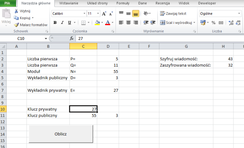The height and width of the screenshot is (148, 244).
Task: Toggle underline formatting
Action: coord(69,23)
